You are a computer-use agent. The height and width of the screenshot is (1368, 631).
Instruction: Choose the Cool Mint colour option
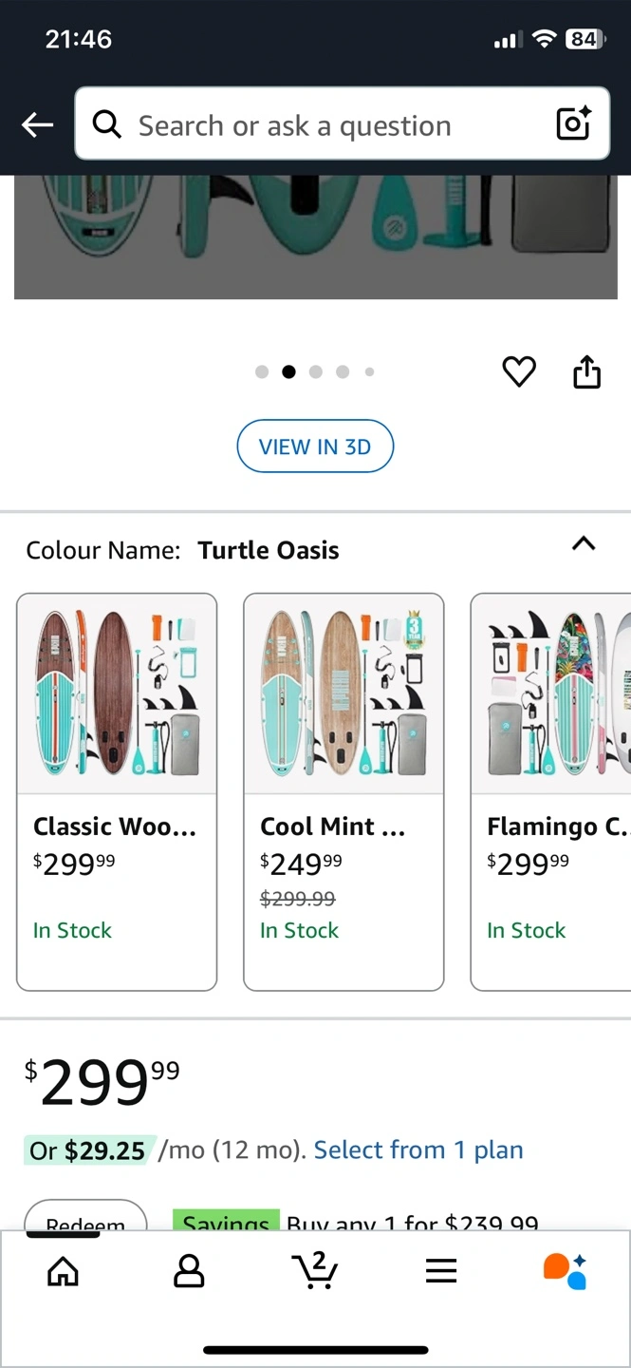(x=343, y=791)
